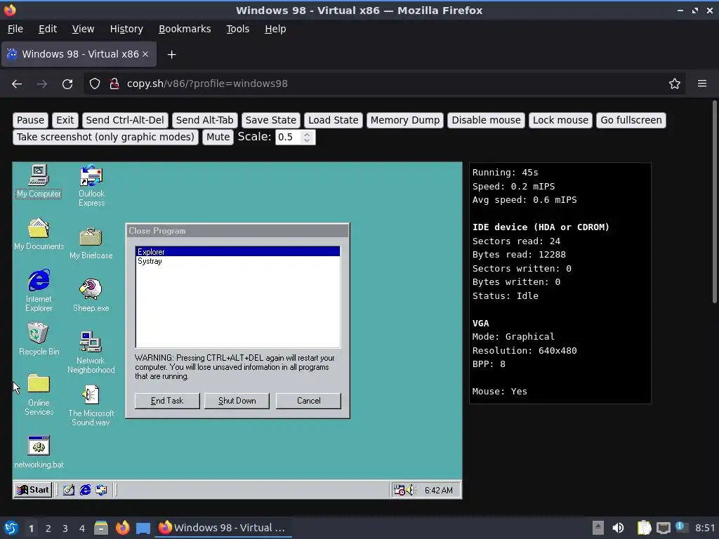Click the Windows 98 volume tray icon
This screenshot has width=719, height=539.
click(x=410, y=490)
